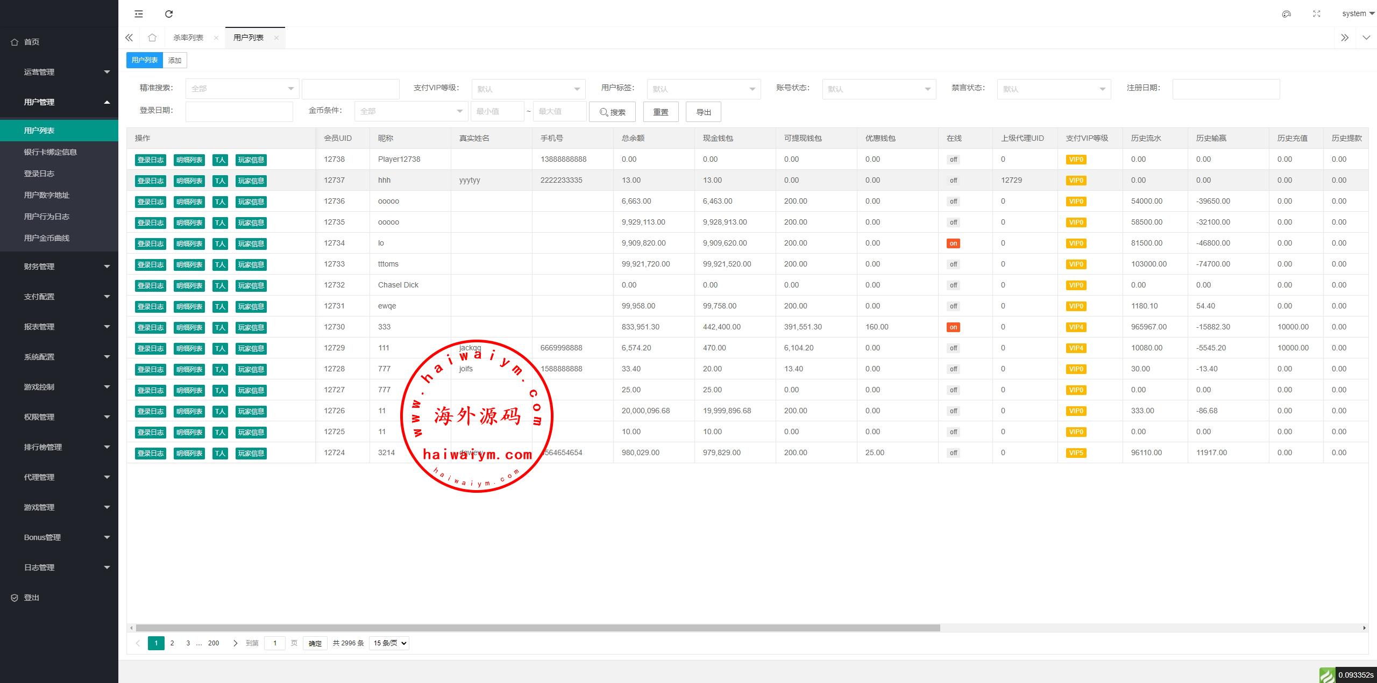The height and width of the screenshot is (683, 1377).
Task: Close the 杀率列表 tab
Action: (216, 38)
